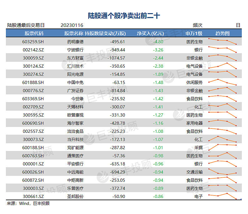248x214 pixels.
Task: Click the net buy value -4.80
Action: 158,42
